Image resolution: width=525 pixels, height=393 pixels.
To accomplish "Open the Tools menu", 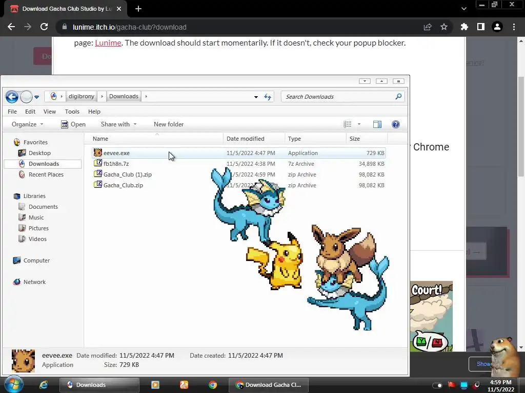I will (72, 112).
